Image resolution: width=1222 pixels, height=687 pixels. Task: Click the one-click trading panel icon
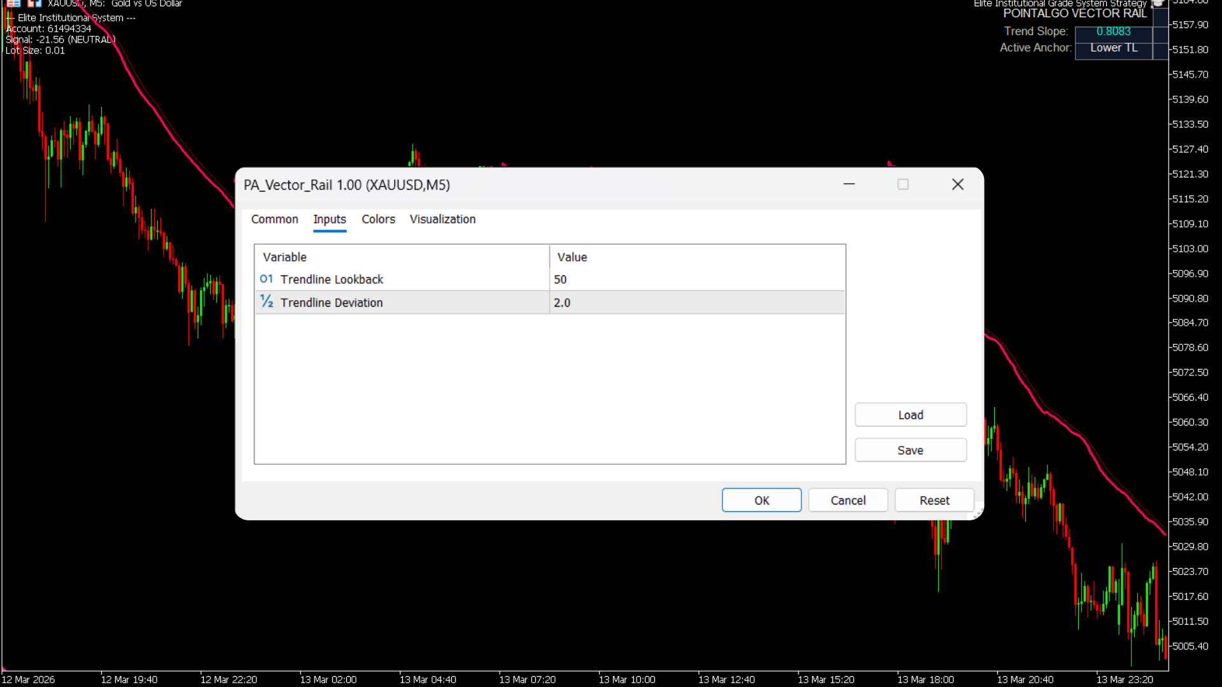point(34,3)
